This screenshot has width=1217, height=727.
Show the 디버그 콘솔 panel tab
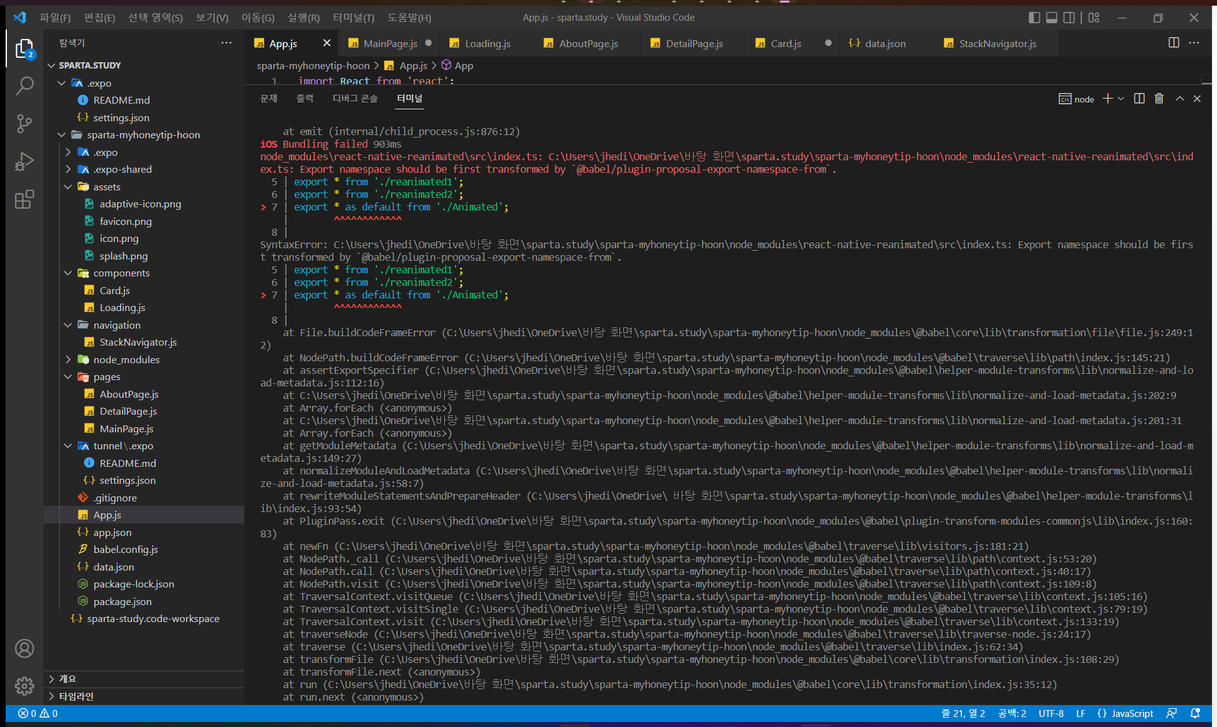pos(355,99)
